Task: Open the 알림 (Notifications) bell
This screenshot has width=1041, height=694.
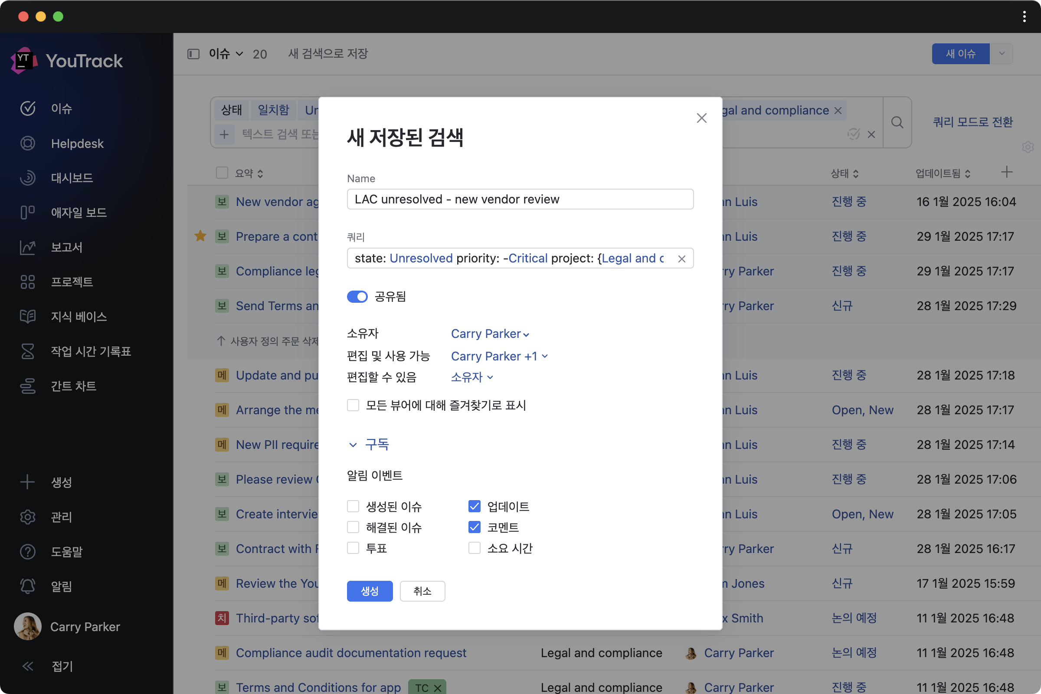Action: 61,586
